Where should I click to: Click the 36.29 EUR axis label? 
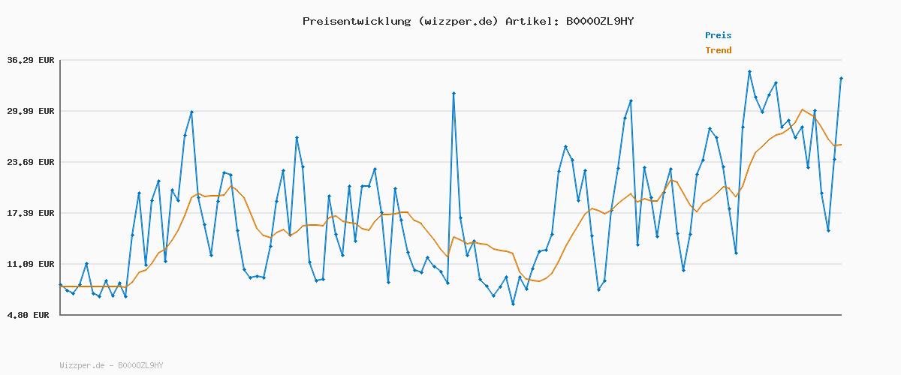[x=30, y=60]
